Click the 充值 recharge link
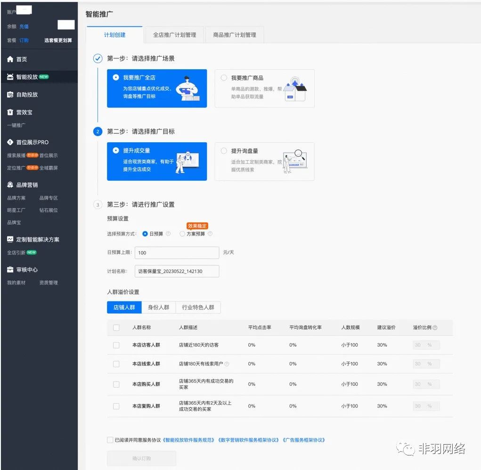The image size is (481, 470). (x=24, y=26)
